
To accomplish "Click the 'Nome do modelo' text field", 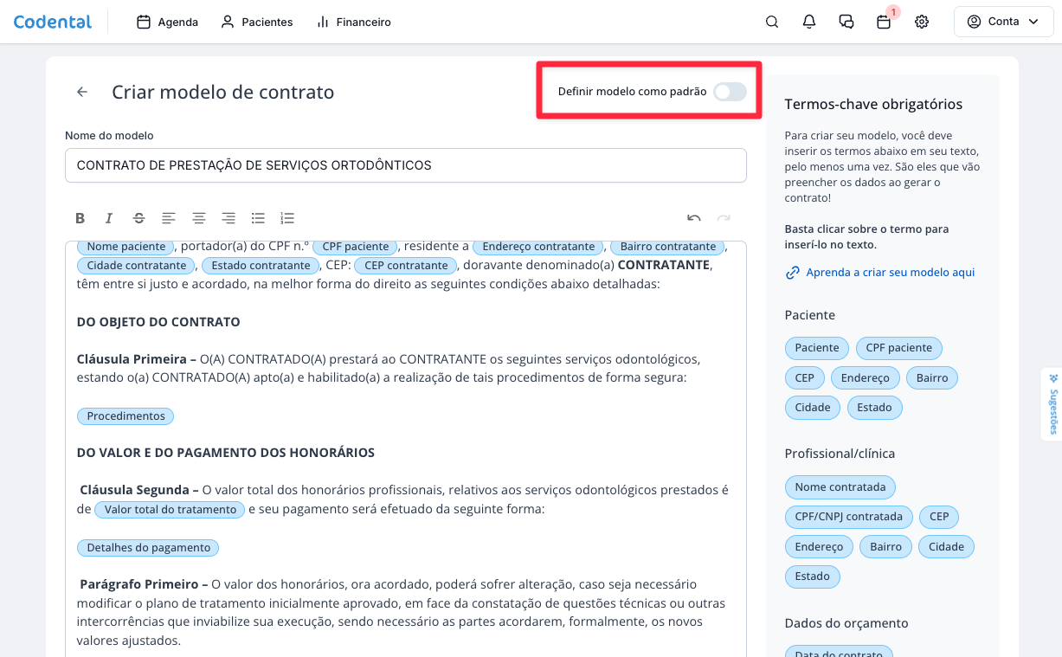I will [405, 165].
